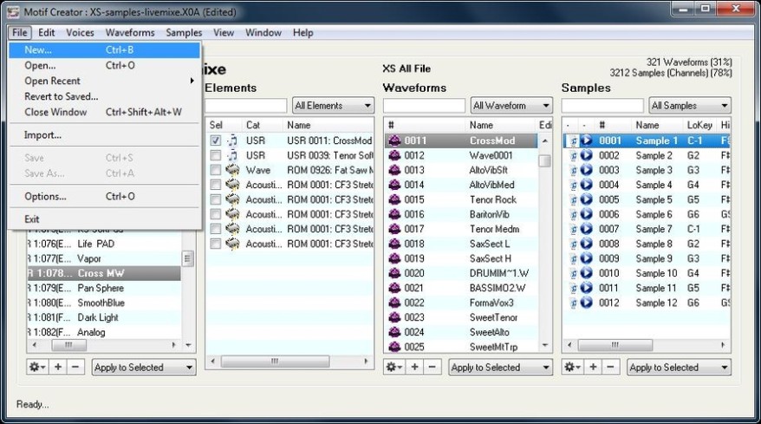The image size is (761, 424).
Task: Open Waveforms Apply to Selected dropdown
Action: pos(499,367)
